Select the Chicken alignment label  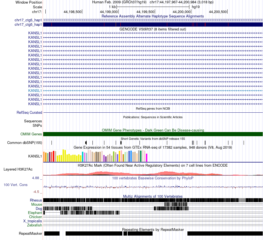[x=35, y=217]
